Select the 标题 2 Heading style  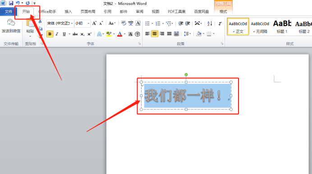click(x=303, y=27)
